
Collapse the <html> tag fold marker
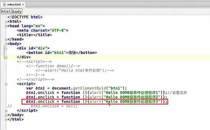tap(6, 22)
